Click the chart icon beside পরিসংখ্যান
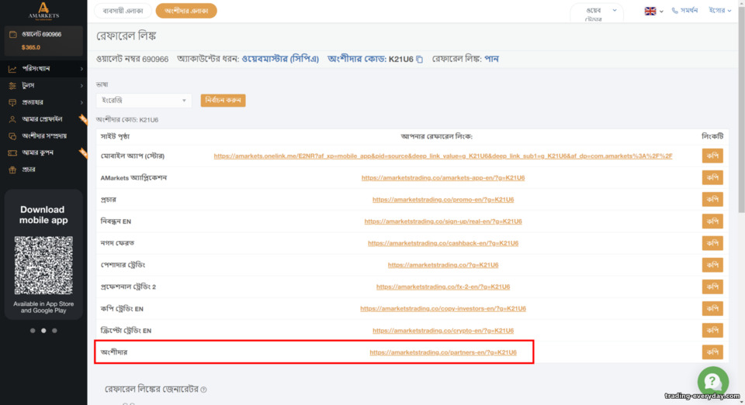Viewport: 745px width, 405px height. [12, 69]
